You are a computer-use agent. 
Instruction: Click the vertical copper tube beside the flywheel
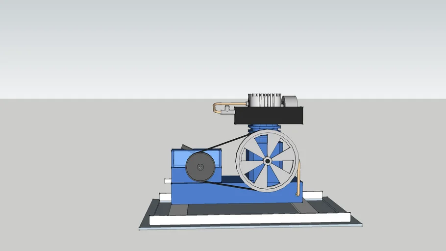click(298, 178)
